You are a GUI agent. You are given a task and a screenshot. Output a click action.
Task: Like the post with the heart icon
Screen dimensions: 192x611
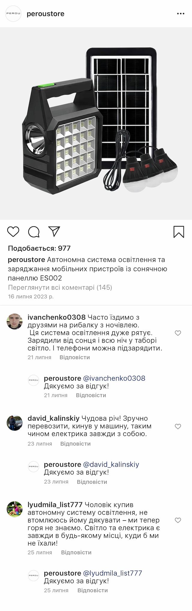click(13, 232)
